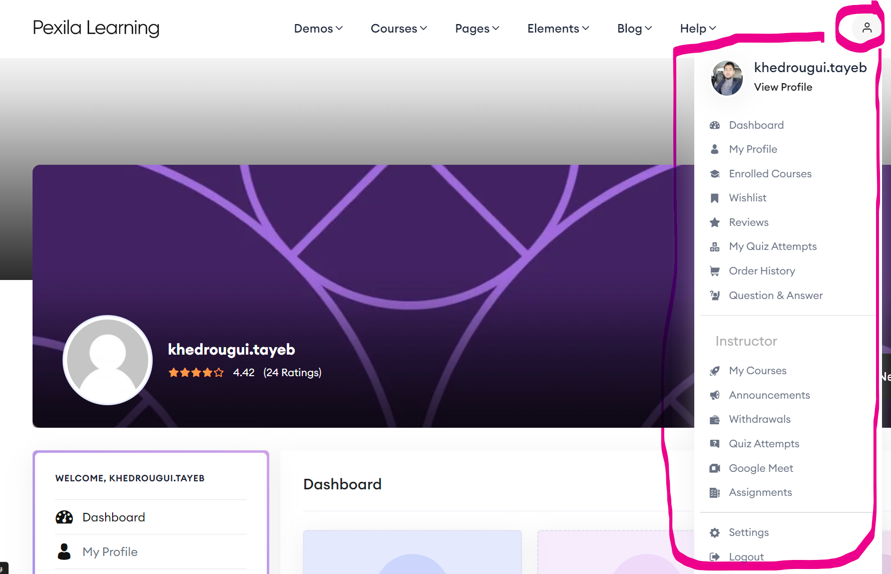This screenshot has width=891, height=574.
Task: Click the Wishlist bookmark icon
Action: 715,198
